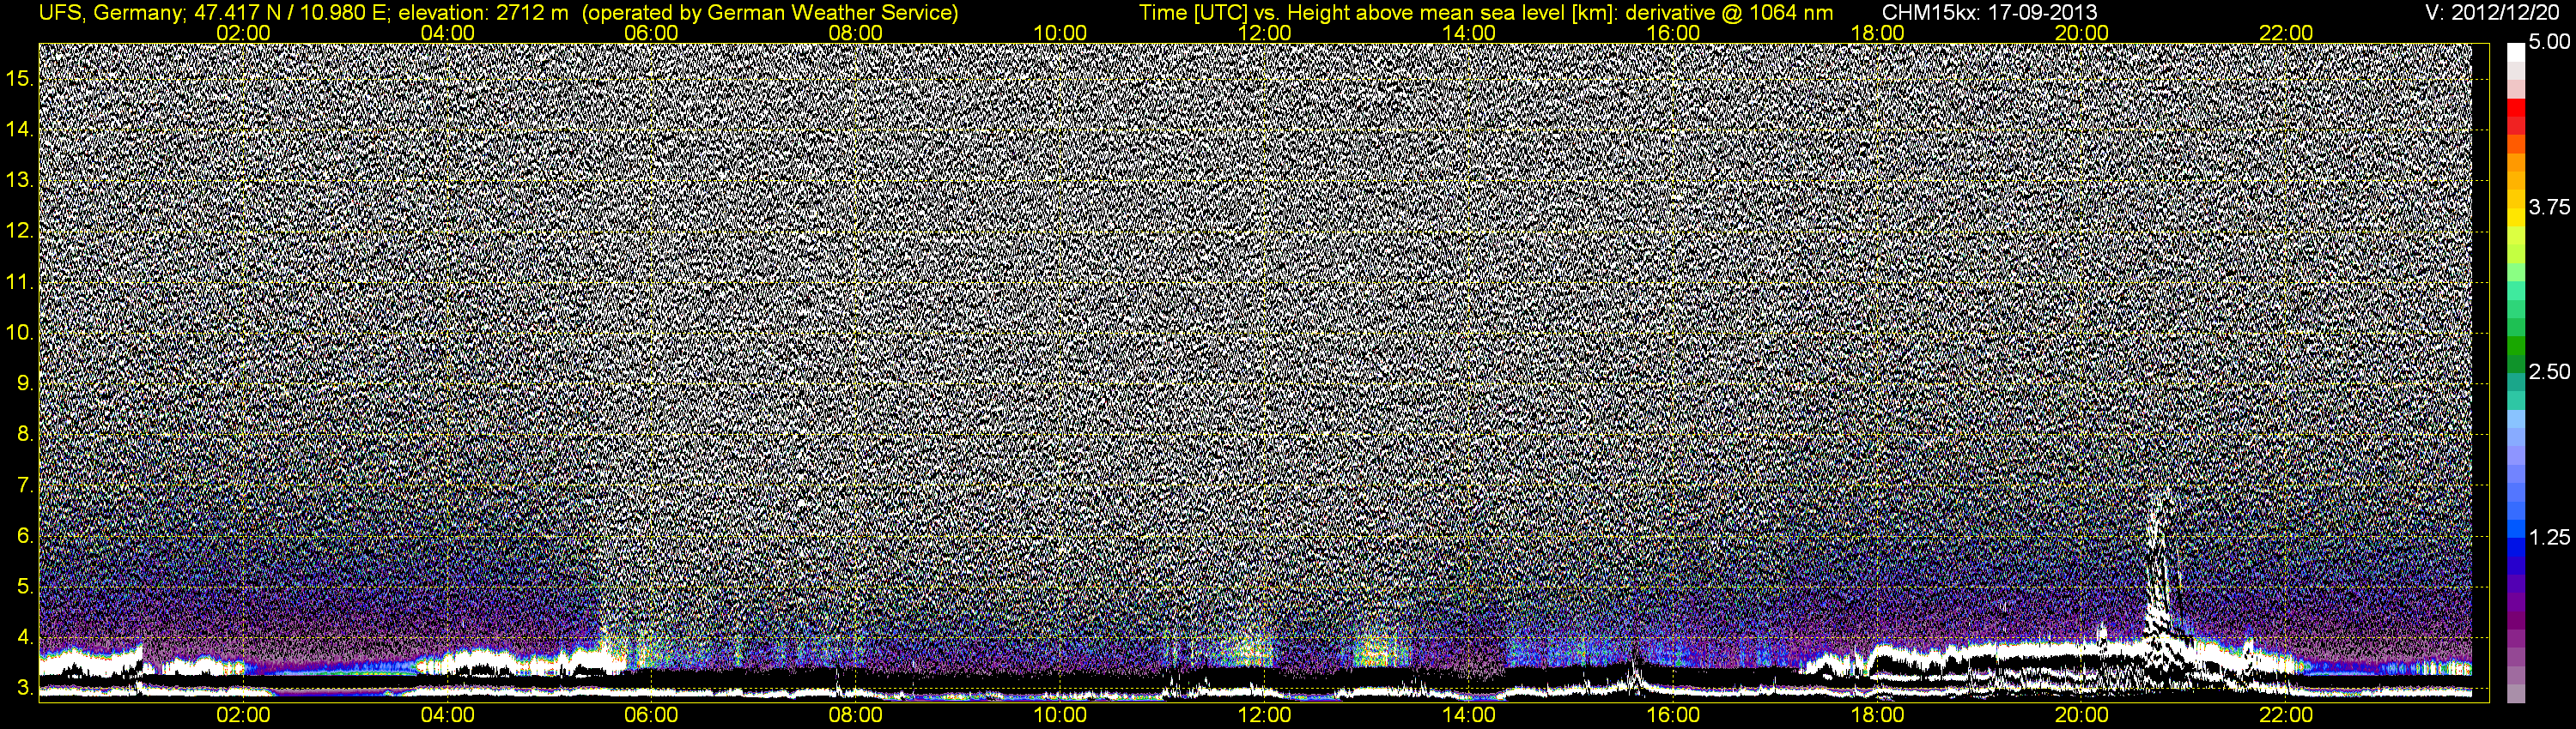Click the 02:00 label on the top time axis
The image size is (2576, 729).
243,33
